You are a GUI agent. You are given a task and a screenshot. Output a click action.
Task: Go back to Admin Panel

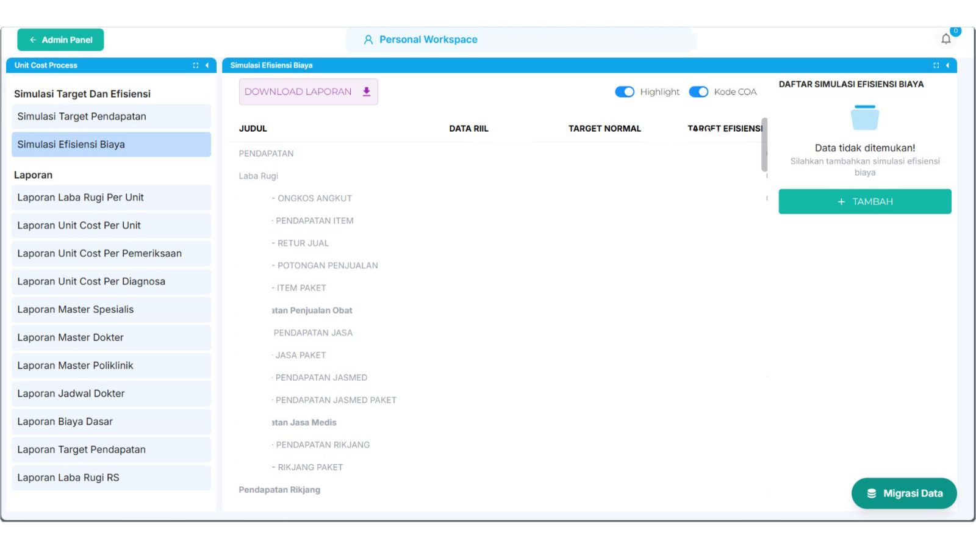coord(60,40)
